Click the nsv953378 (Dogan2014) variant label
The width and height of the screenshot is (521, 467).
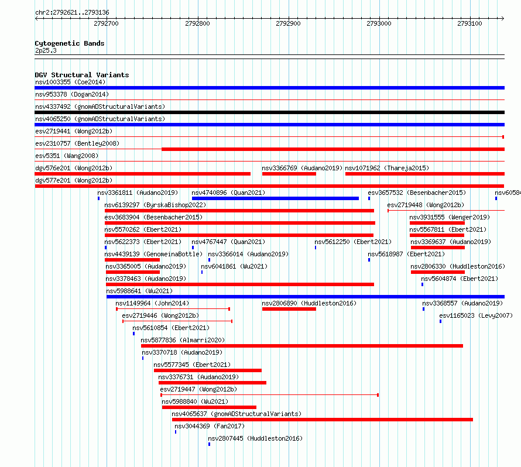(72, 94)
